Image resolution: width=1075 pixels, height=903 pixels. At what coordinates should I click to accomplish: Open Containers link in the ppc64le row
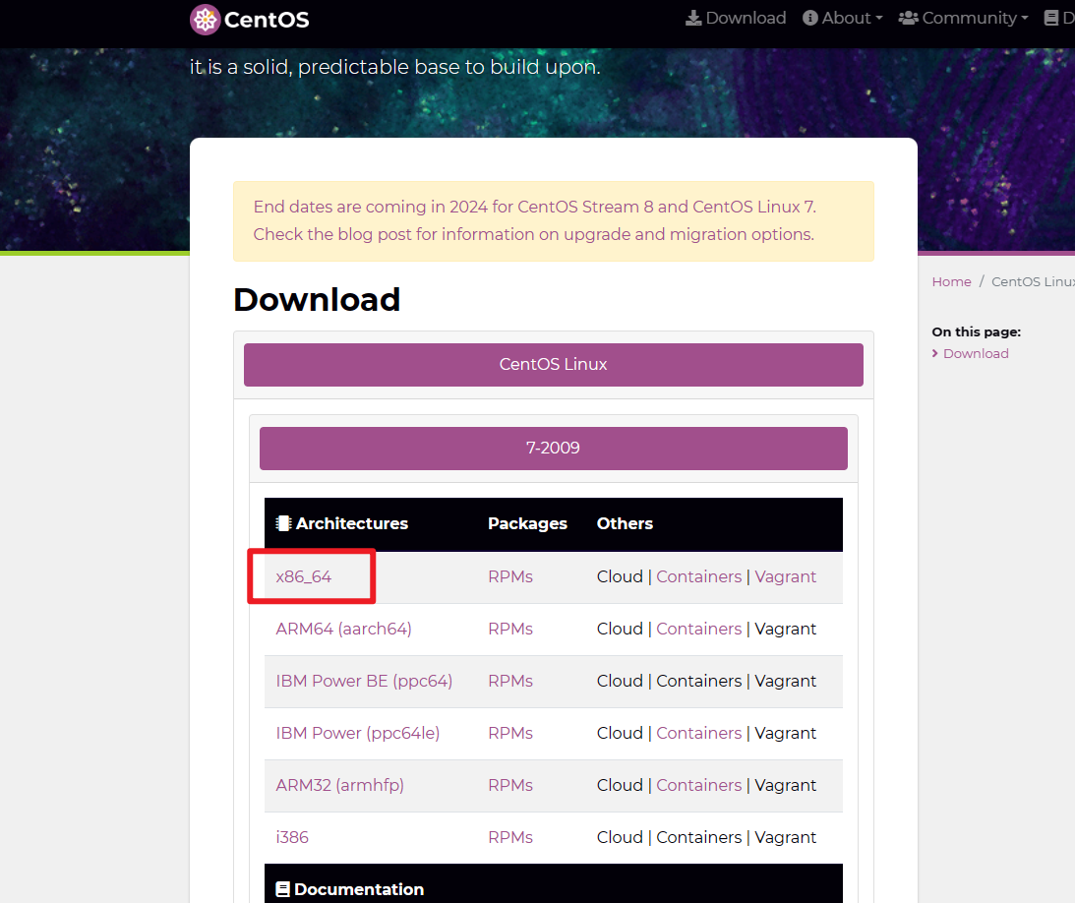coord(698,733)
